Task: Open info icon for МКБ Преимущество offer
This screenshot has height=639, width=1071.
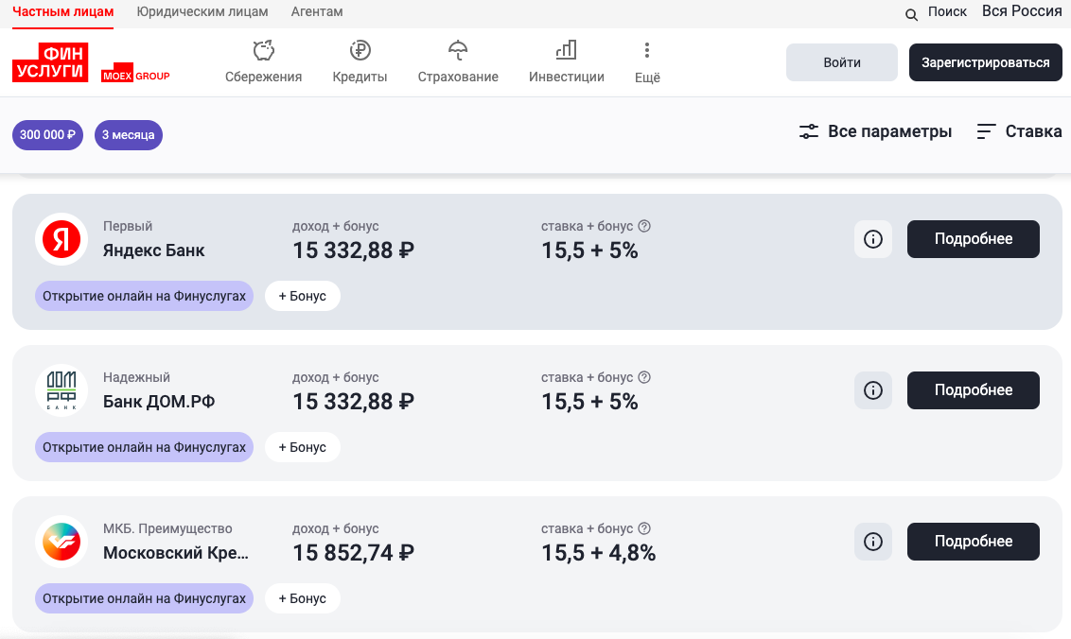Action: tap(873, 542)
